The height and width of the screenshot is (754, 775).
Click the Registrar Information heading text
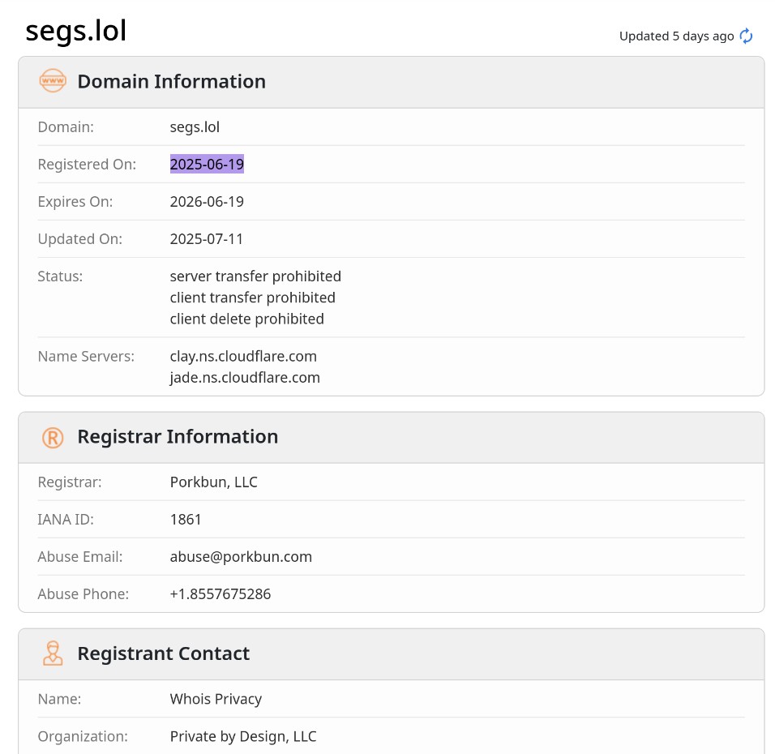pyautogui.click(x=178, y=437)
